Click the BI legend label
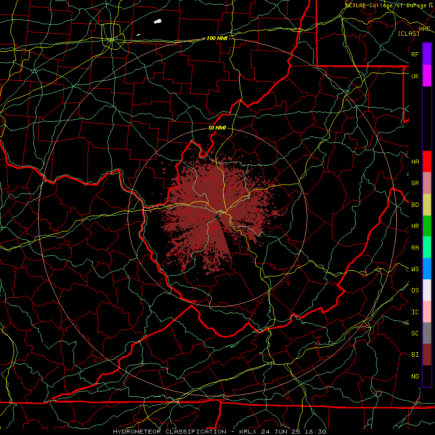Image resolution: width=435 pixels, height=435 pixels. click(415, 355)
